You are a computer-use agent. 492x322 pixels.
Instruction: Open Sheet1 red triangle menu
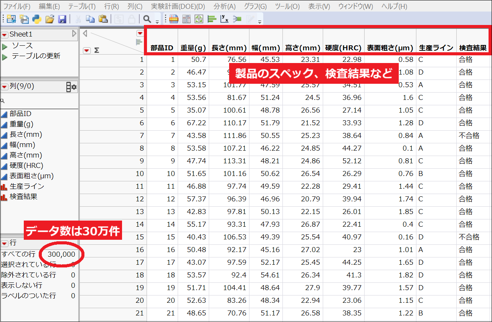pos(4,35)
